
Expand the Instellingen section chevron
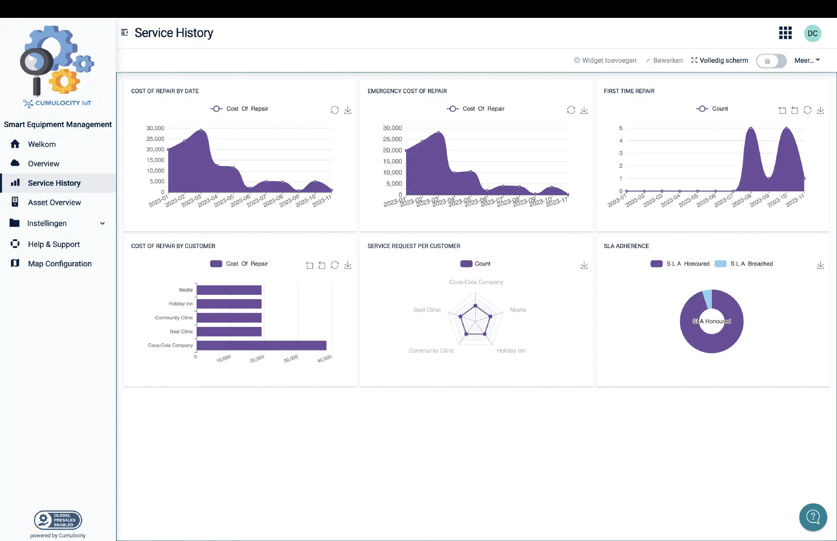pos(103,223)
